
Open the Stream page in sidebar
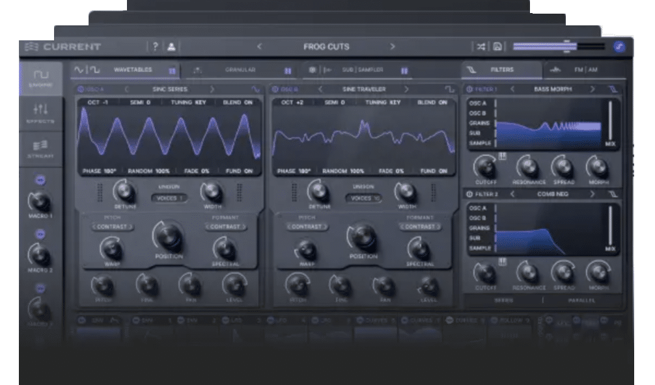point(40,150)
